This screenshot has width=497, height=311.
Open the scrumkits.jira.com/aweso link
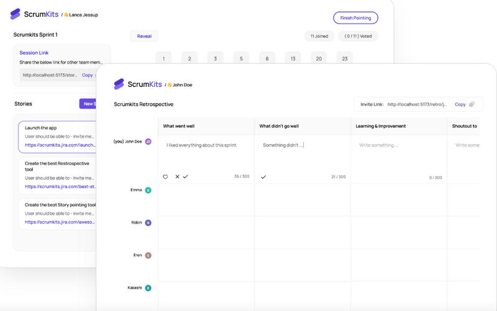[60, 222]
